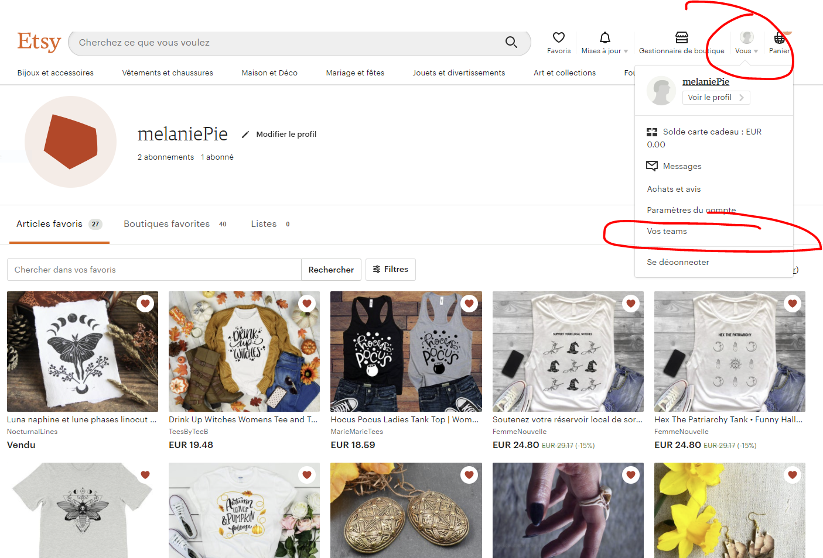This screenshot has height=558, width=823.
Task: Open the Listes tab
Action: 263,224
